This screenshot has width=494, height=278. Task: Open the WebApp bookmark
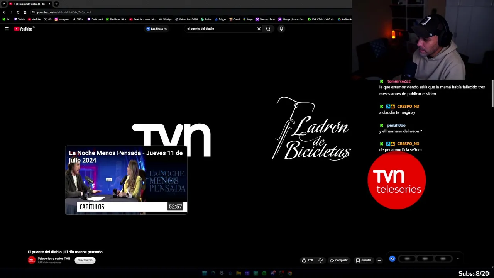pyautogui.click(x=165, y=19)
